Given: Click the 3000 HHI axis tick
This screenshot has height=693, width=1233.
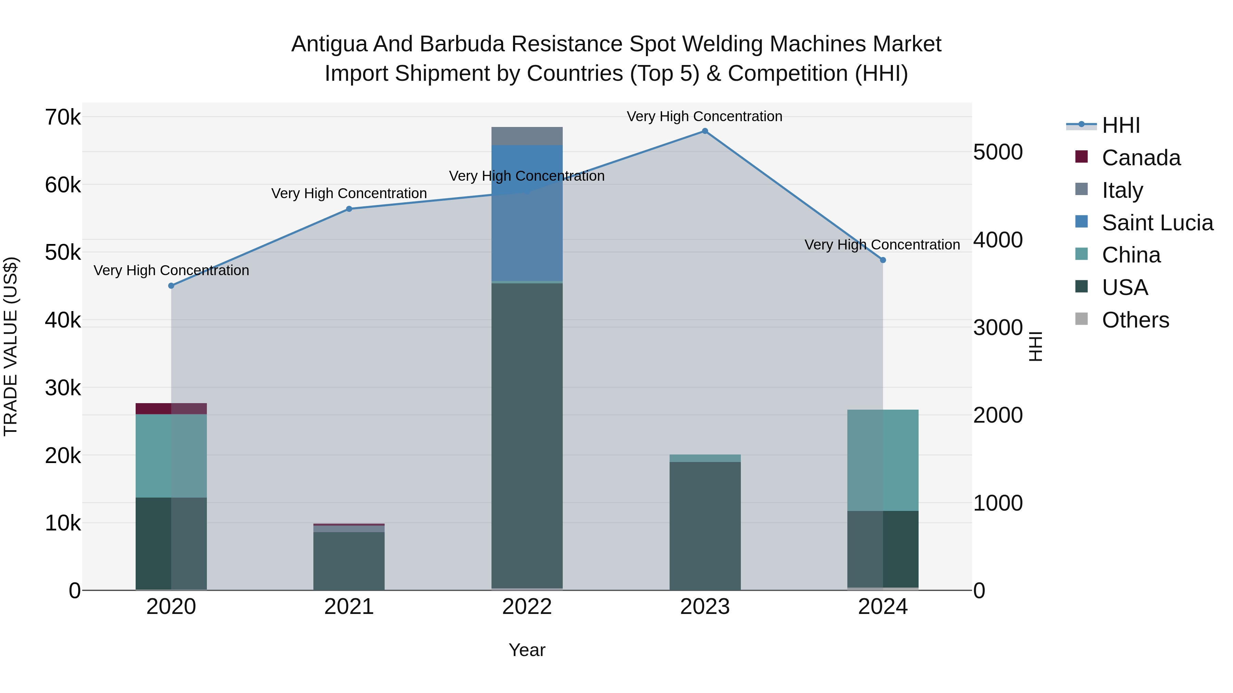Looking at the screenshot, I should pos(998,328).
